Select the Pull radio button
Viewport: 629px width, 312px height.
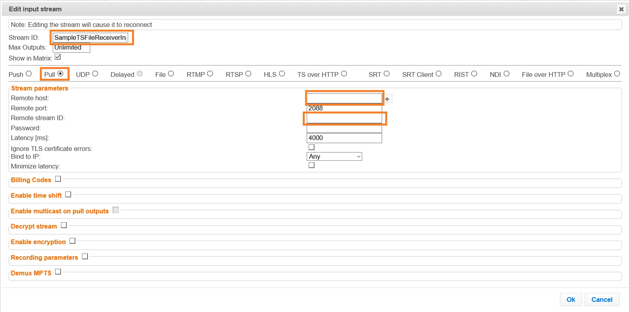click(x=60, y=74)
